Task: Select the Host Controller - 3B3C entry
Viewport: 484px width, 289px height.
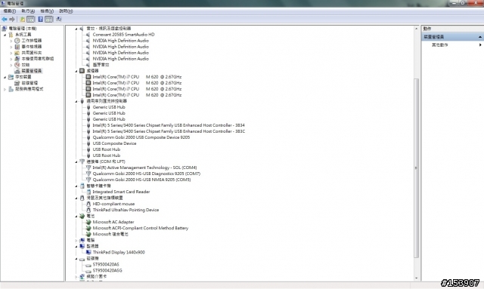Action: click(169, 131)
